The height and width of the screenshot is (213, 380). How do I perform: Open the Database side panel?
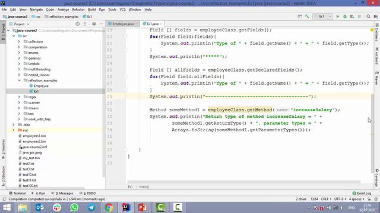click(377, 33)
